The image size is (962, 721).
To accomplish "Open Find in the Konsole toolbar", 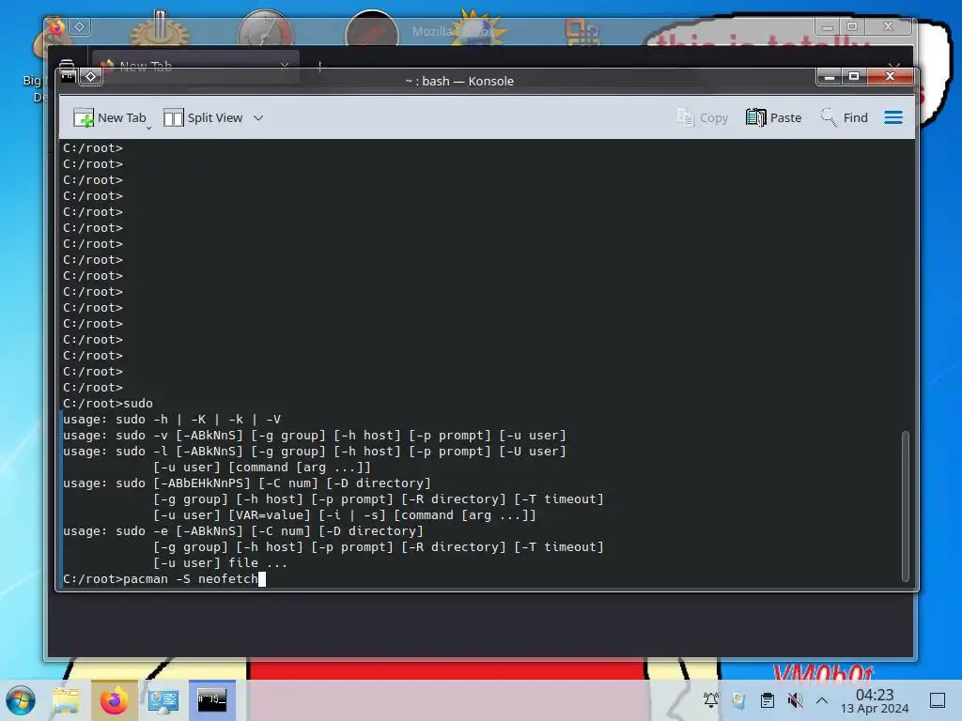I will click(x=845, y=117).
